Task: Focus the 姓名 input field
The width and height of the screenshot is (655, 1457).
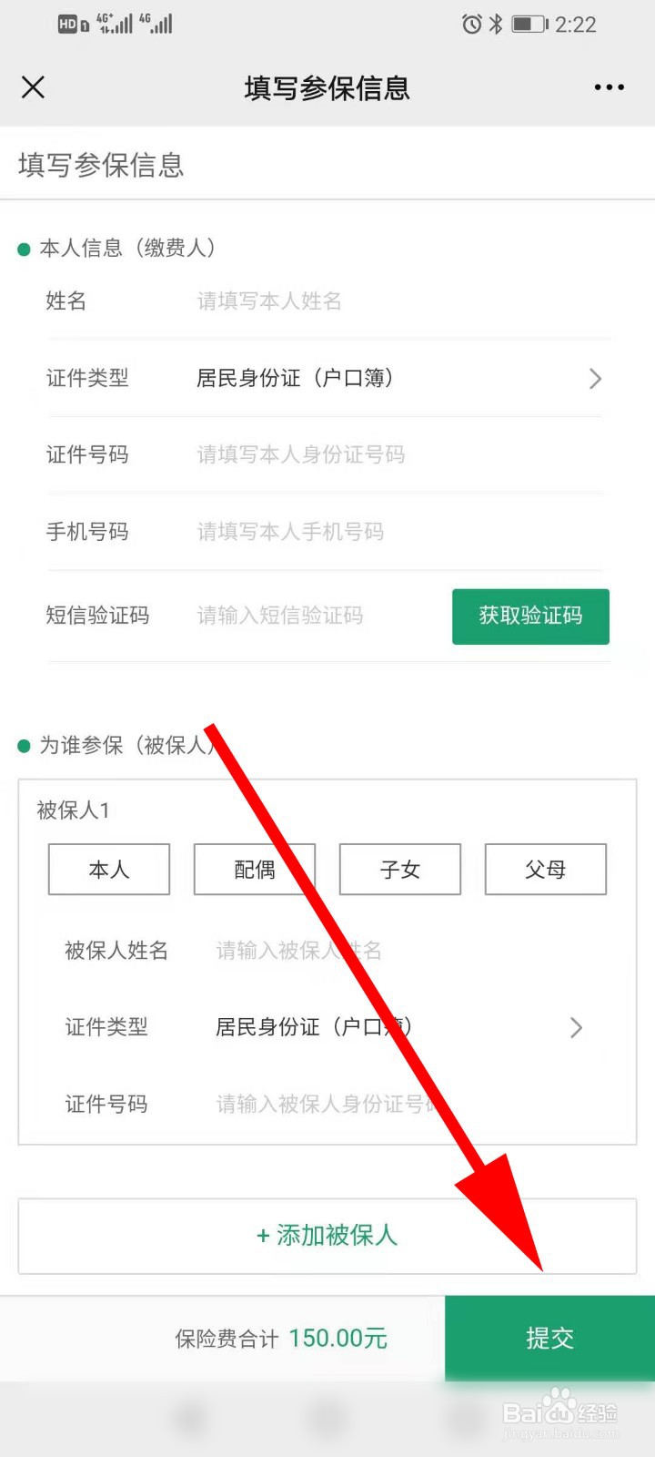Action: click(x=400, y=301)
